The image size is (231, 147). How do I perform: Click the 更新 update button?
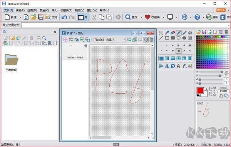coord(212,17)
